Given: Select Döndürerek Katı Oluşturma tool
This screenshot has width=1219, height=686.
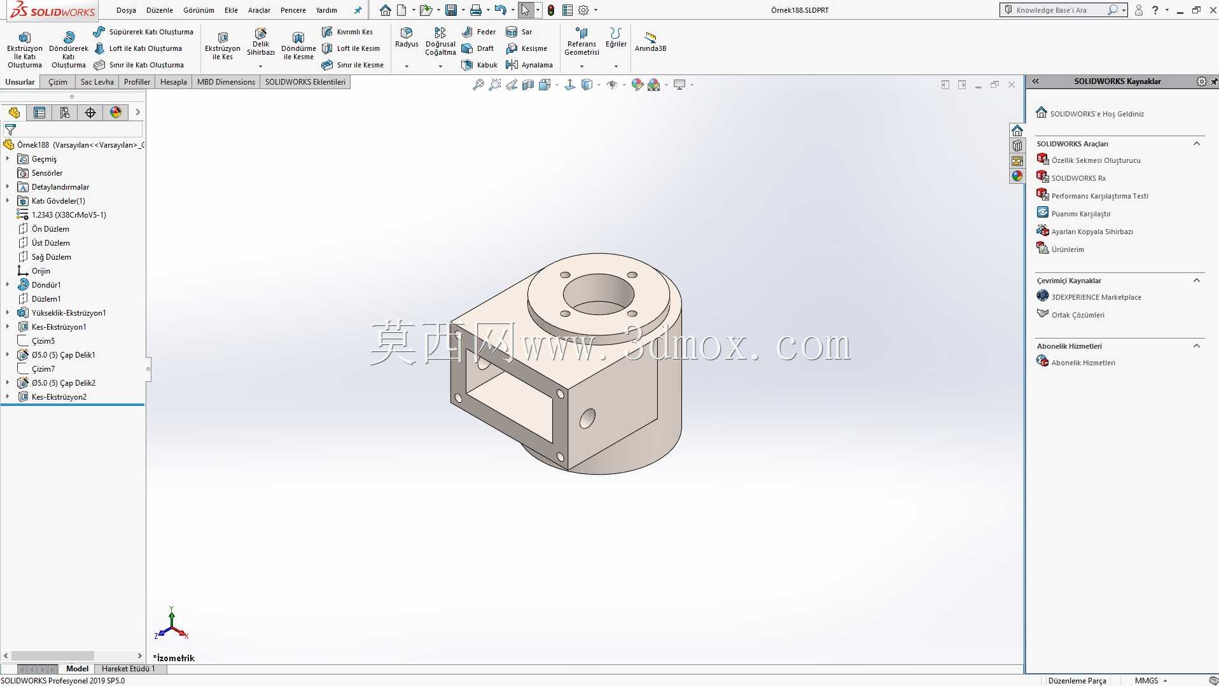Looking at the screenshot, I should tap(69, 50).
